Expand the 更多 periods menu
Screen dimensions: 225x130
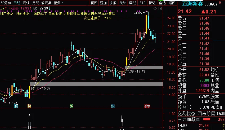tap(58, 3)
